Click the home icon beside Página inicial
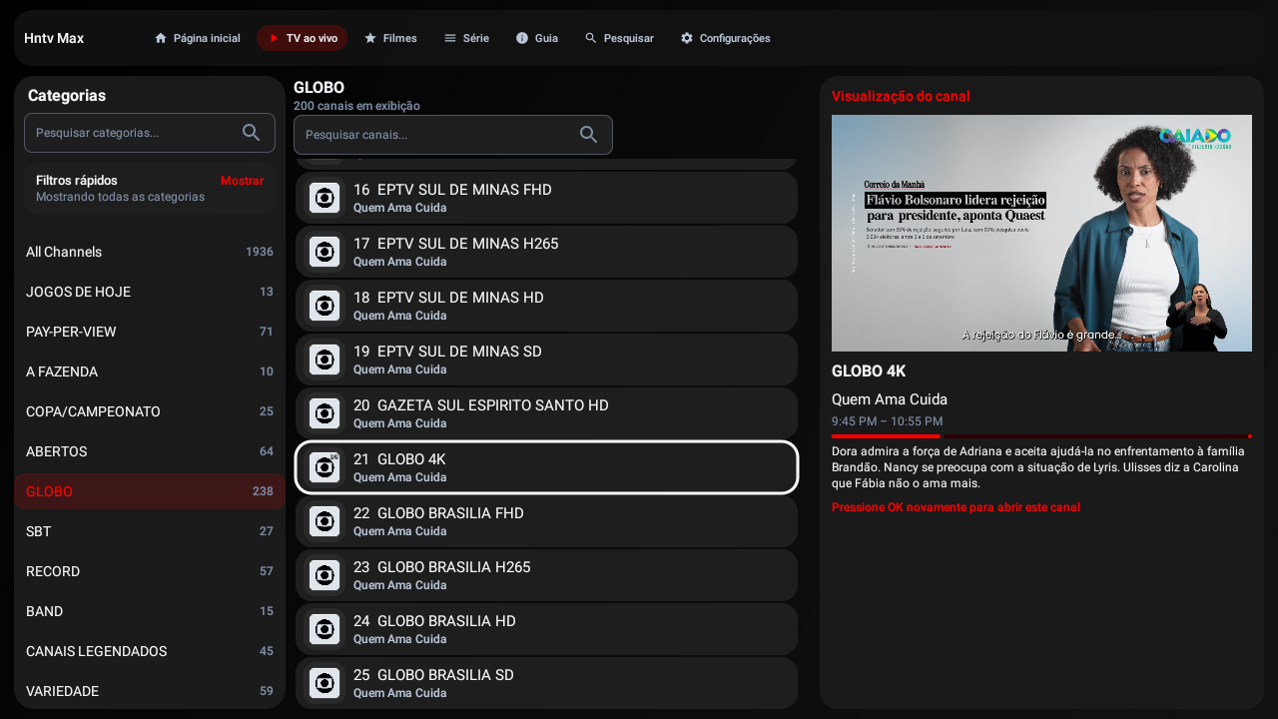 coord(161,38)
